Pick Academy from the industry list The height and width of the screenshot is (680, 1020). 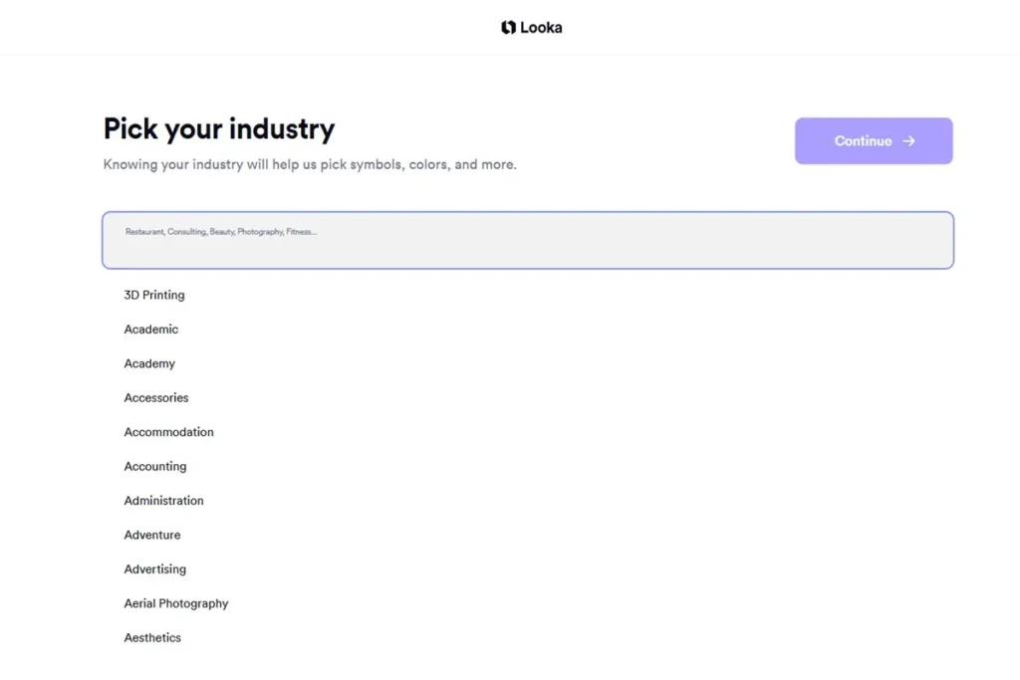[149, 363]
